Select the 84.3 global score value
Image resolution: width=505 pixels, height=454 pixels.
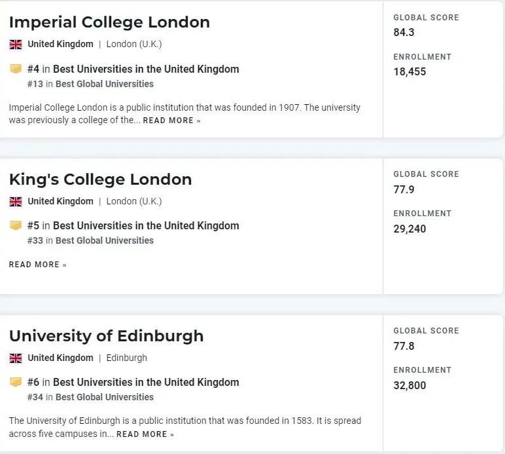(404, 32)
